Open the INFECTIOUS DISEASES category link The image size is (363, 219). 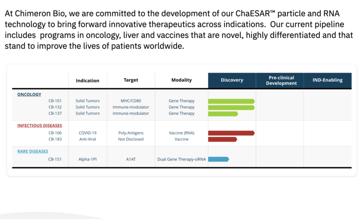coord(39,125)
